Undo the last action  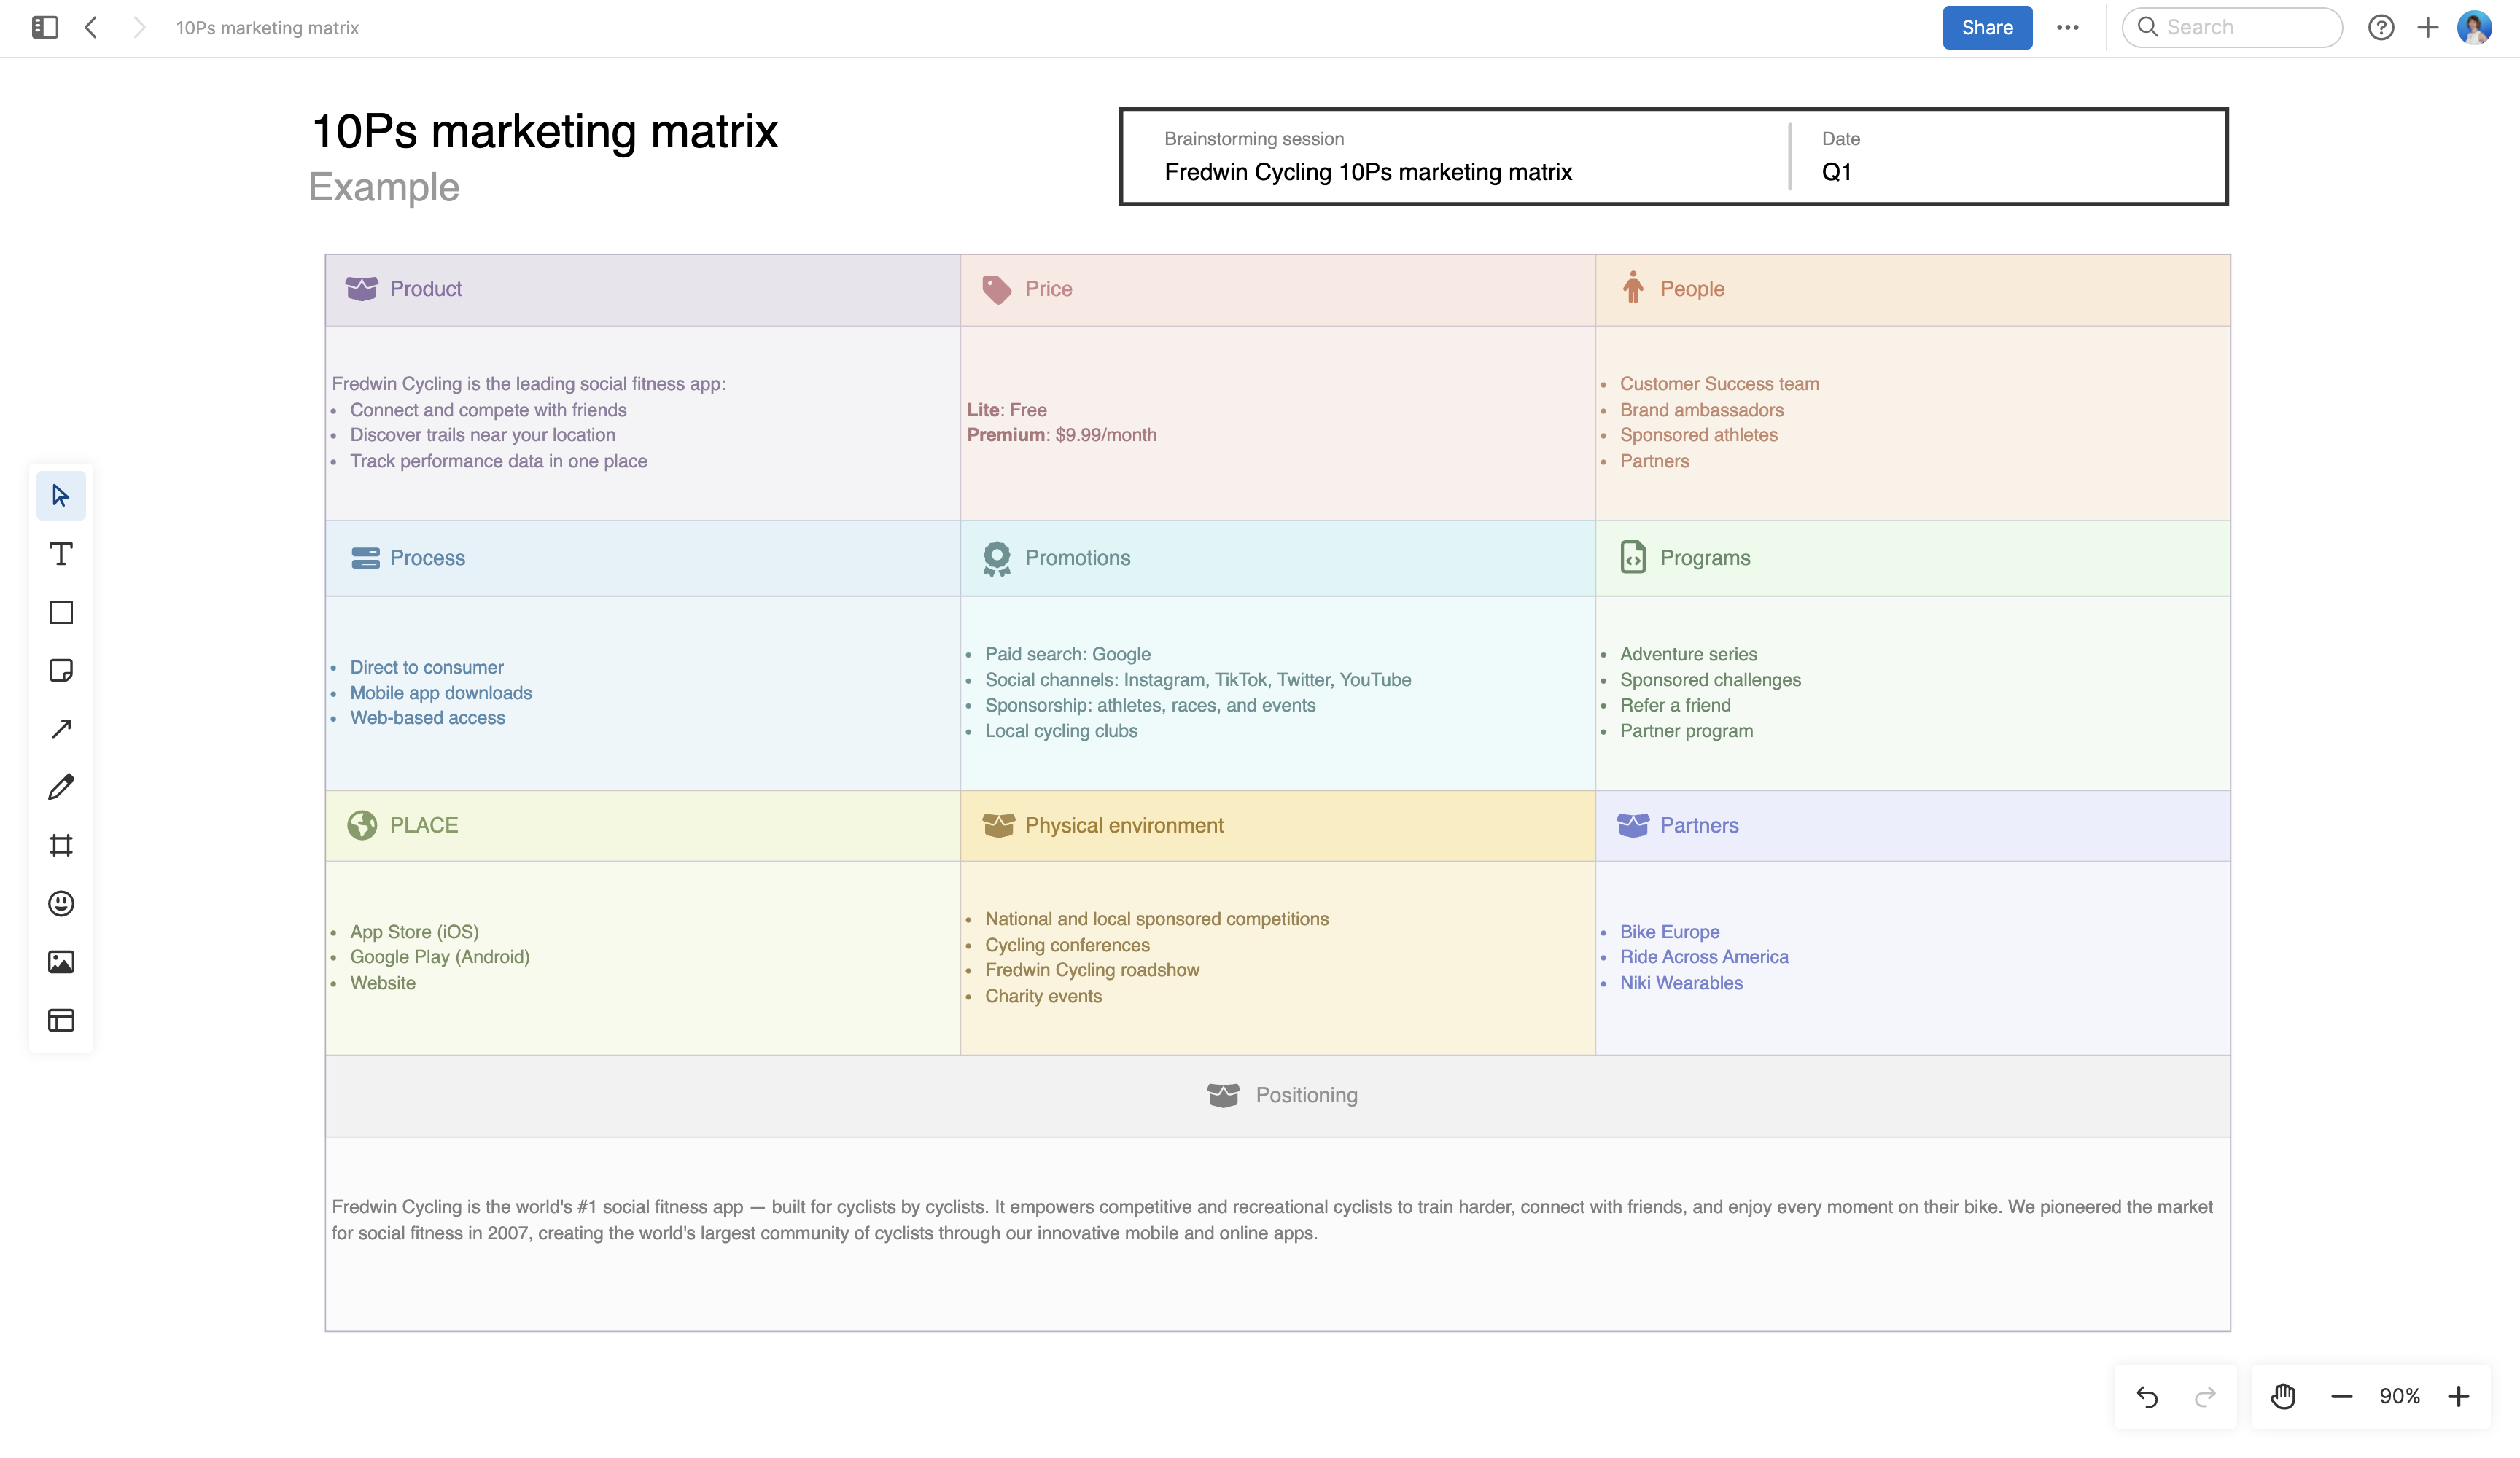(x=2147, y=1395)
